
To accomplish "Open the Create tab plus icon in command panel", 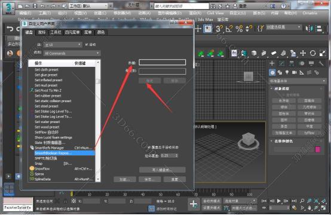I will (x=272, y=63).
